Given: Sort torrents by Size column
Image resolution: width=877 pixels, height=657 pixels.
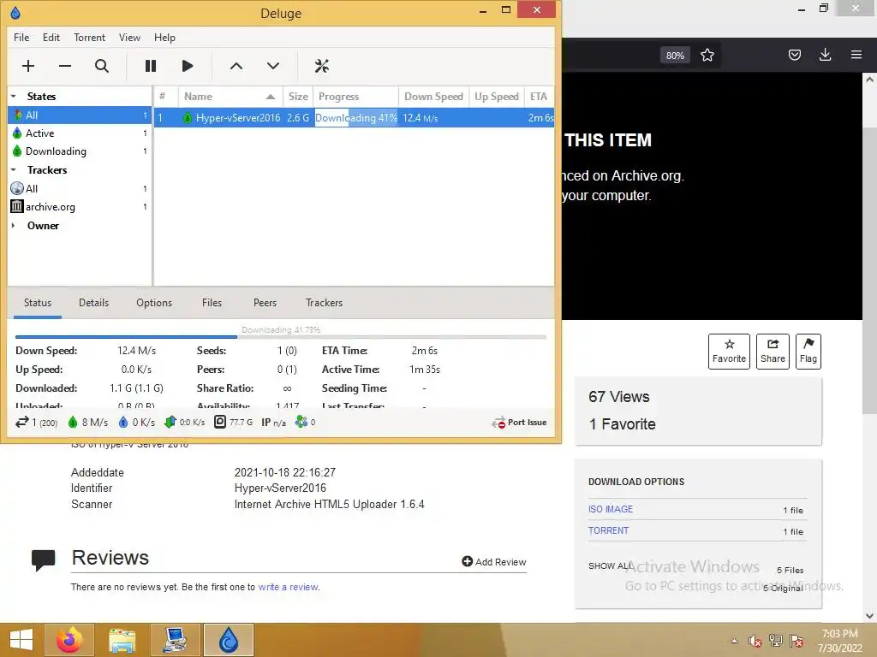Looking at the screenshot, I should tap(297, 96).
